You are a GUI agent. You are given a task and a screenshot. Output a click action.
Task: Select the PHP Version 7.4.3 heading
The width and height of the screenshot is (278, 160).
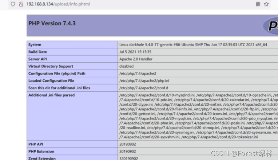pyautogui.click(x=52, y=23)
